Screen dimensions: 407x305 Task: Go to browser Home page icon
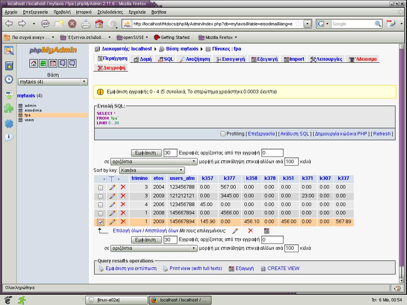[99, 24]
